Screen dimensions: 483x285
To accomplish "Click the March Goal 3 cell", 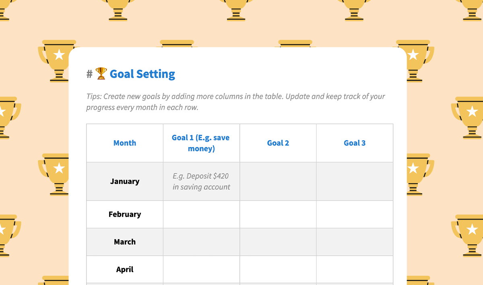I will tap(355, 242).
